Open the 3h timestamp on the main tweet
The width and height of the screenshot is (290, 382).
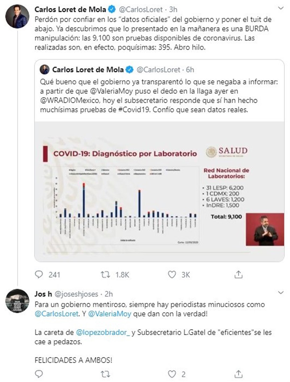173,9
